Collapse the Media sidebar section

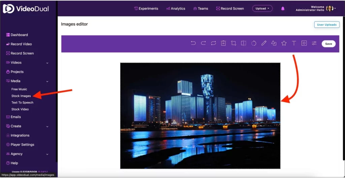click(x=47, y=81)
